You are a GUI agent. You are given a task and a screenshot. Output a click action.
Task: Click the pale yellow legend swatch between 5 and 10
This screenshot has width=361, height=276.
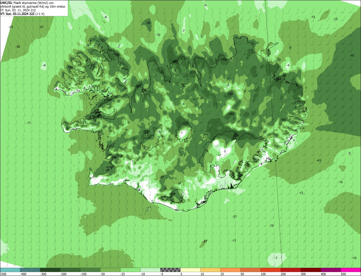[191, 270]
